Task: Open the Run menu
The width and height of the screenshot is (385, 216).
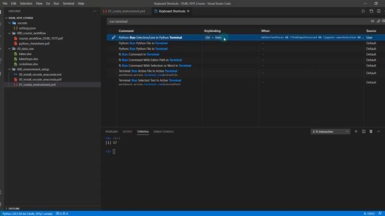Action: pyautogui.click(x=56, y=4)
